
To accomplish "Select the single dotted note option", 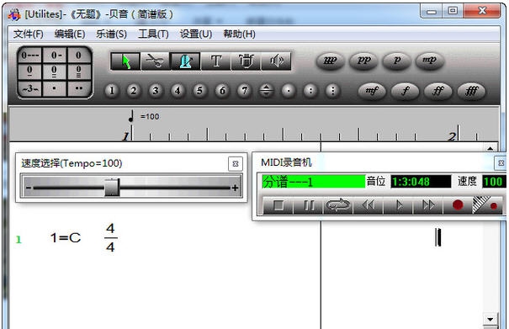I will (55, 88).
